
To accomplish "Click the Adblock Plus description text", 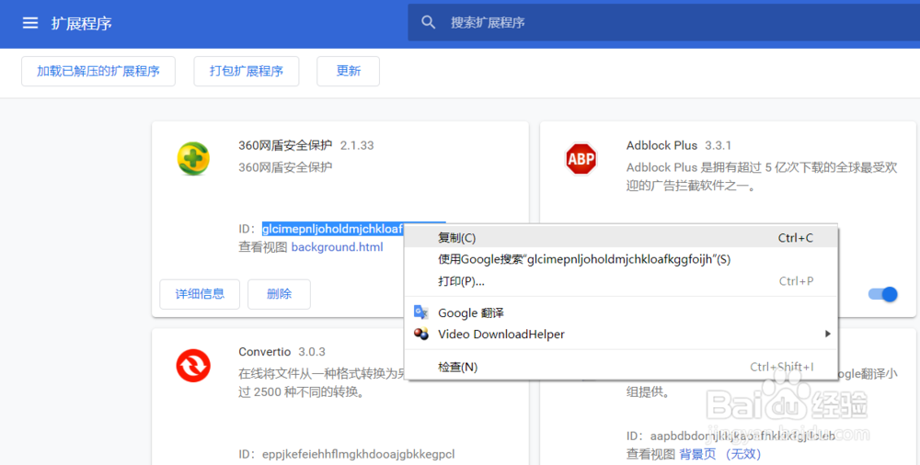I will point(762,176).
